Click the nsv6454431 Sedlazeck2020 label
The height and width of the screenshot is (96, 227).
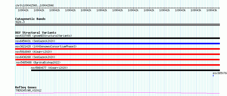tap(35, 41)
